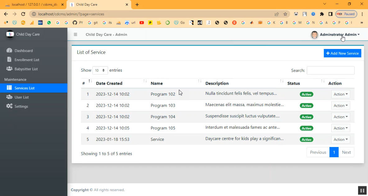Click the hamburger sidebar toggle icon
This screenshot has width=368, height=196.
pos(75,34)
